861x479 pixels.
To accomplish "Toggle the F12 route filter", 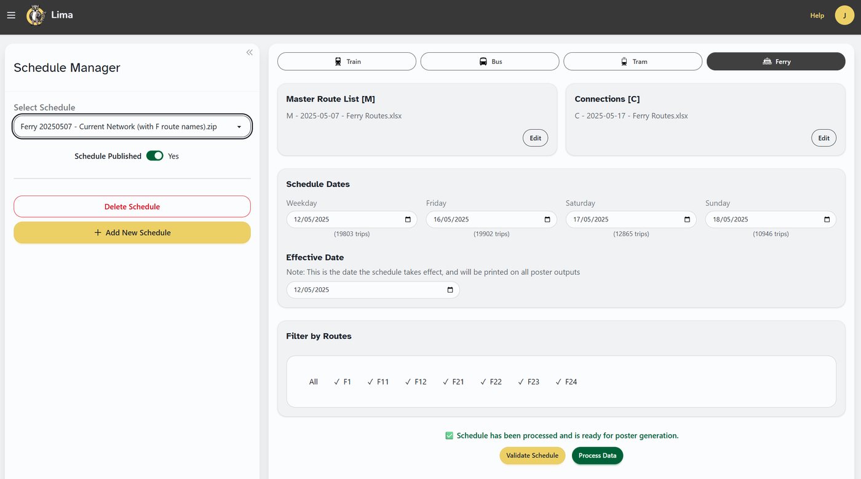I will [416, 382].
